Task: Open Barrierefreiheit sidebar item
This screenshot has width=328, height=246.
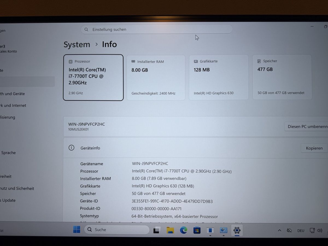Action: coord(6,177)
